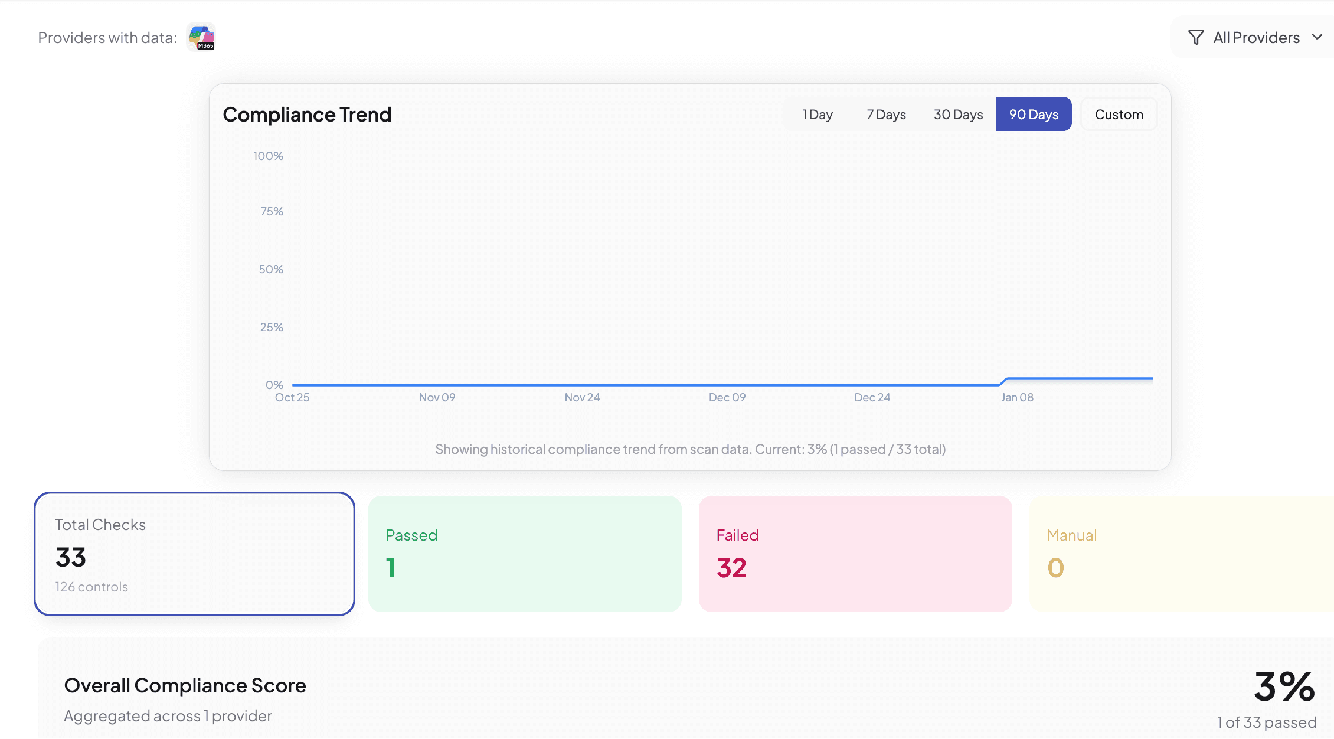Open the Custom date range selector
This screenshot has height=739, width=1334.
1119,114
